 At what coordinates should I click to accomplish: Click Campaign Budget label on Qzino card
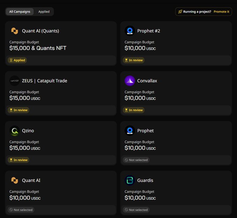[x=24, y=142]
